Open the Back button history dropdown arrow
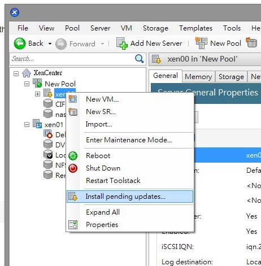 [50, 43]
